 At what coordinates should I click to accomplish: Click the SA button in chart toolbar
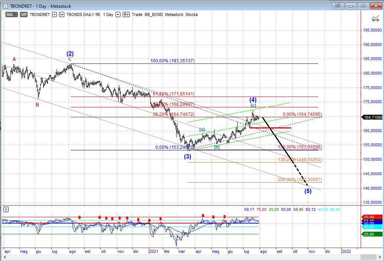[10, 15]
